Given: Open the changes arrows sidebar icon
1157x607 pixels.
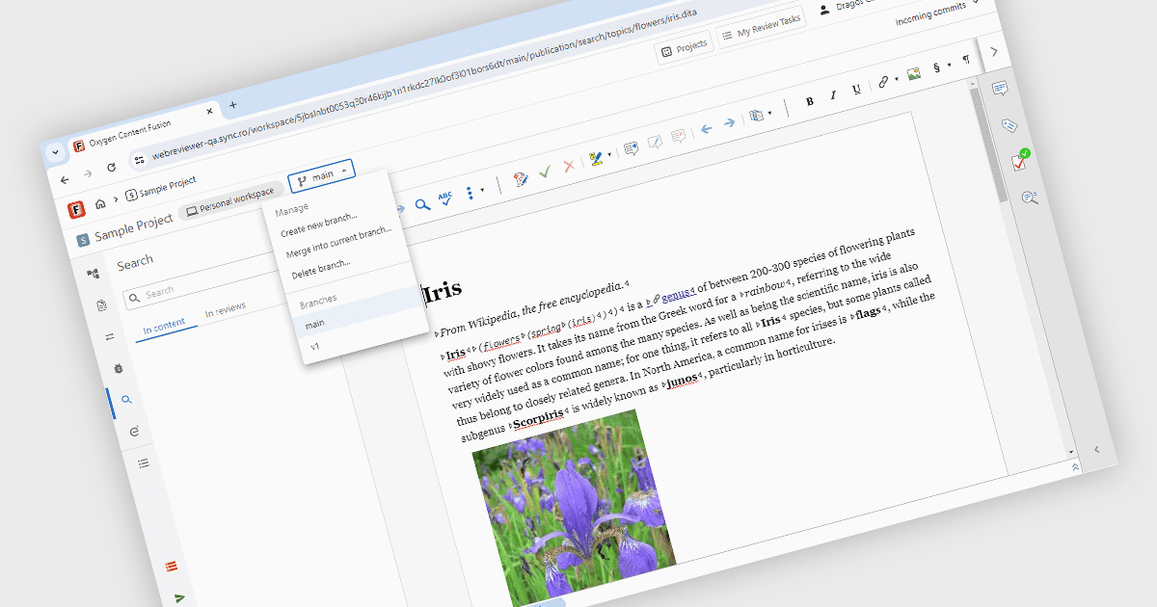Looking at the screenshot, I should (109, 336).
